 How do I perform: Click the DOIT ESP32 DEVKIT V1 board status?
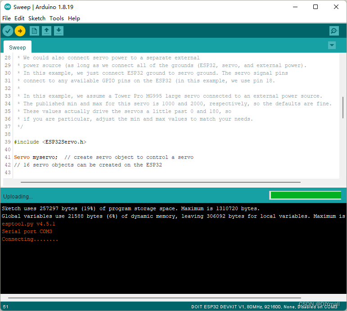coord(264,307)
